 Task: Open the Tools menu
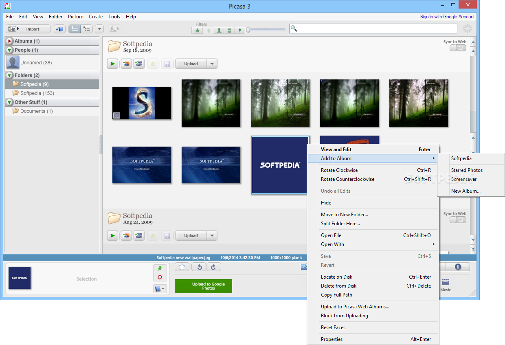114,17
